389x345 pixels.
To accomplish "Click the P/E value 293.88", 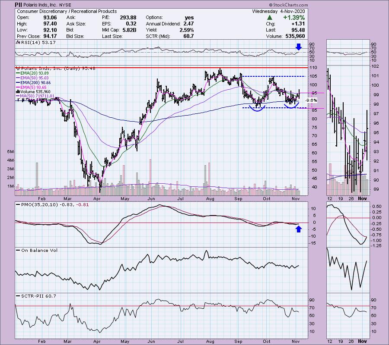I will 128,18.
